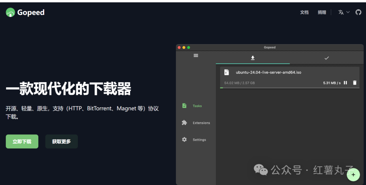Click the red close dot in Gopeed window

[179, 48]
